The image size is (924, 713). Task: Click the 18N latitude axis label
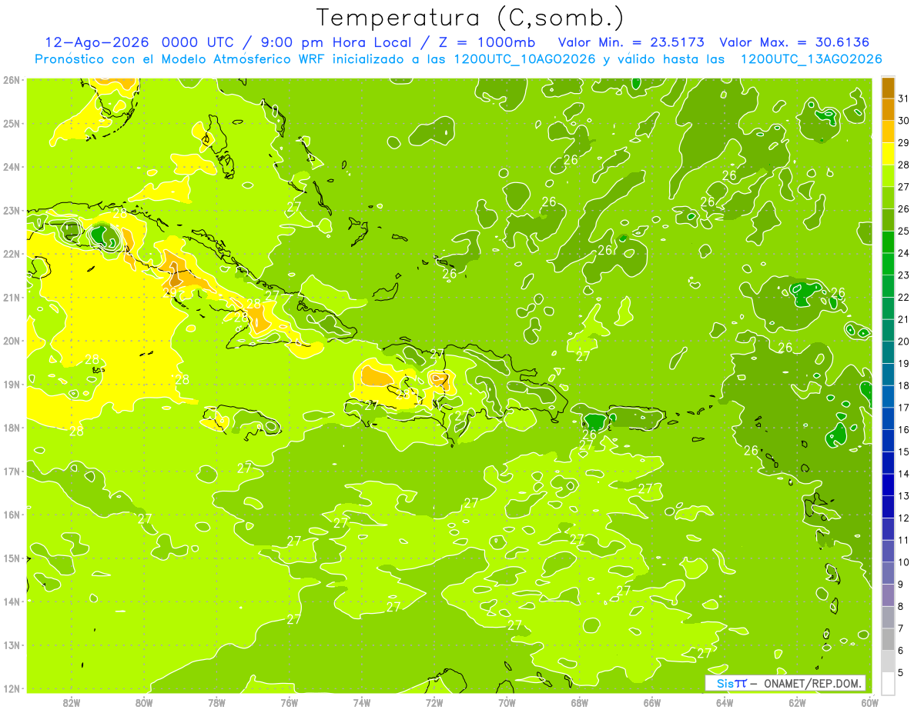12,428
